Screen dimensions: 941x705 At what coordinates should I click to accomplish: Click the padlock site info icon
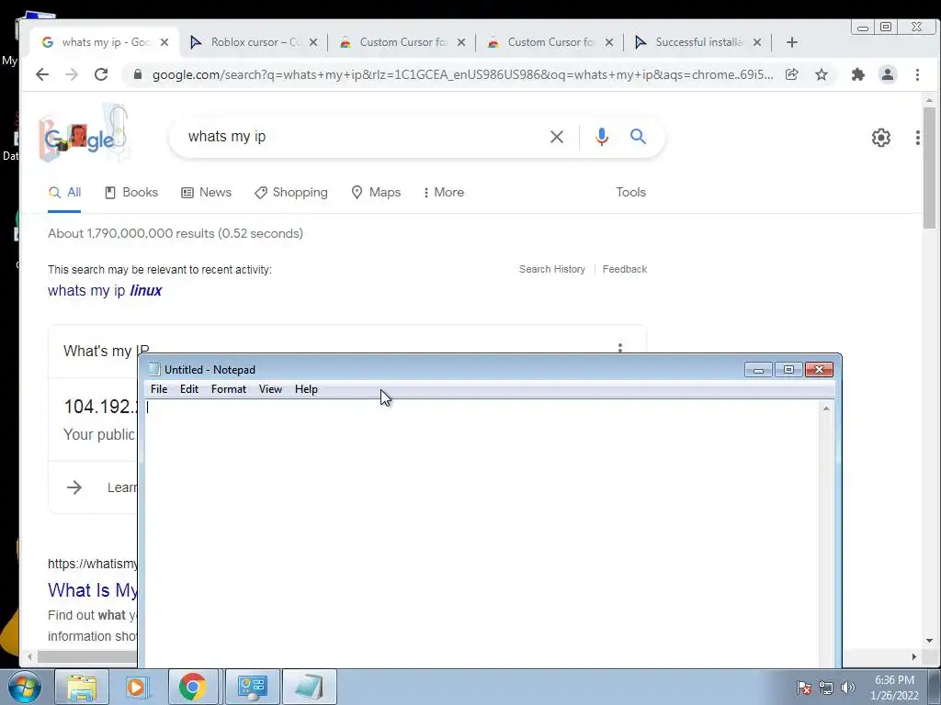tap(138, 74)
